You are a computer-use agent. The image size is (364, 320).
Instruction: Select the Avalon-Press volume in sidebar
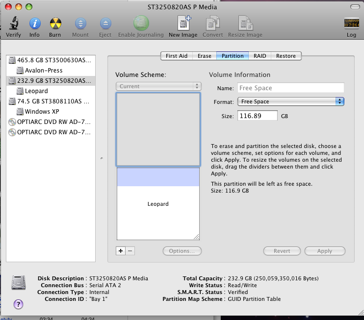43,71
